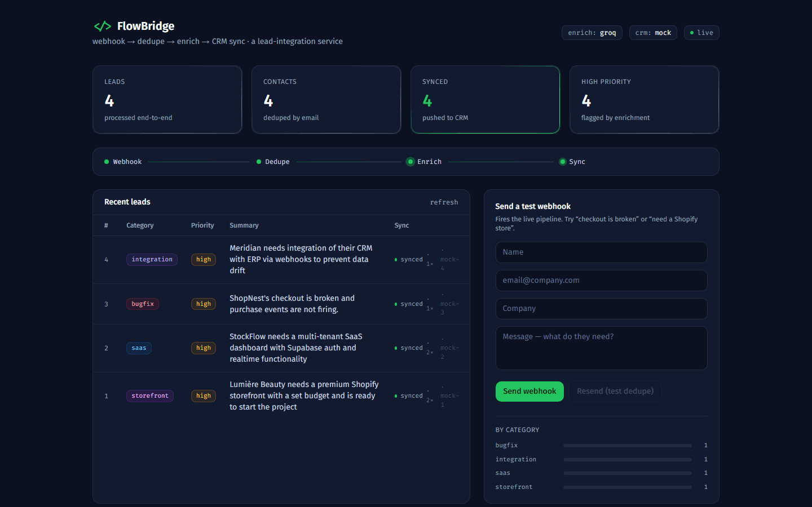
Task: Select the Contacts stat card
Action: (x=326, y=100)
